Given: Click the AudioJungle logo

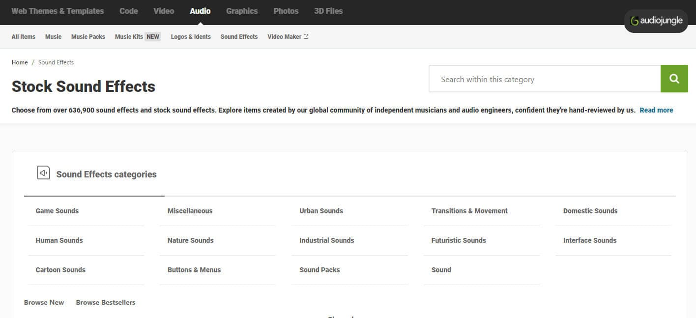Looking at the screenshot, I should coord(656,21).
